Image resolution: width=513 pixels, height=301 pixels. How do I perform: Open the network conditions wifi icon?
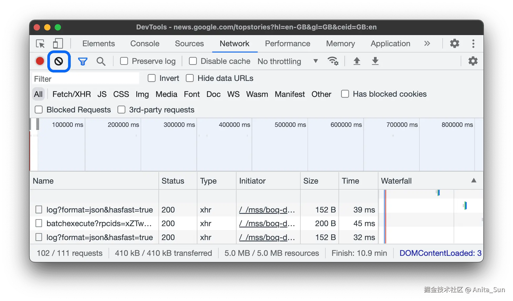(x=333, y=61)
